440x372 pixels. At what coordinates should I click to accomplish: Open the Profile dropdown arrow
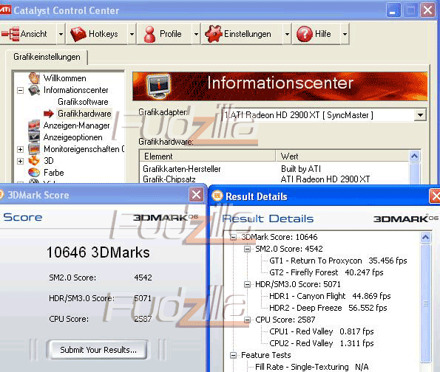[x=196, y=34]
